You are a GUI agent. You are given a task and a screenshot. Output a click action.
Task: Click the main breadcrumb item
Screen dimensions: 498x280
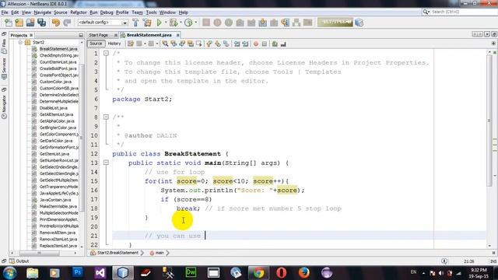pos(160,253)
